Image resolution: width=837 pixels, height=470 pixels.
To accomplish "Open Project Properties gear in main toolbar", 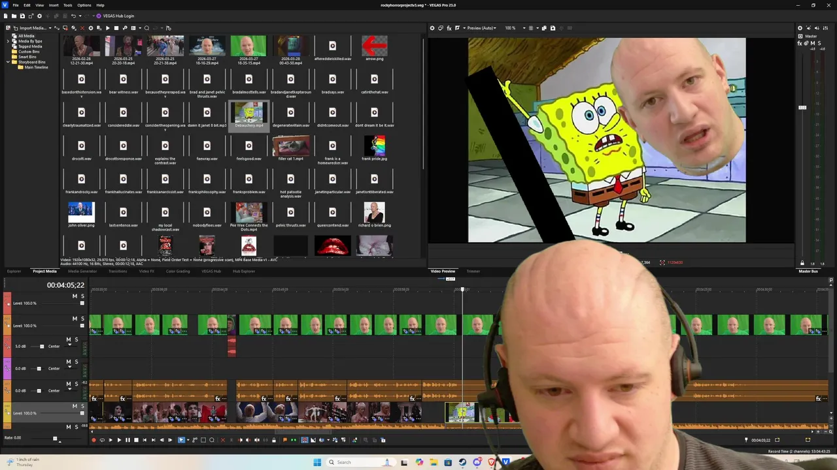I will (x=39, y=16).
